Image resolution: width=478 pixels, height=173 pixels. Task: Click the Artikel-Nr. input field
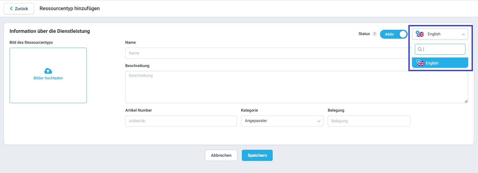[x=181, y=121]
